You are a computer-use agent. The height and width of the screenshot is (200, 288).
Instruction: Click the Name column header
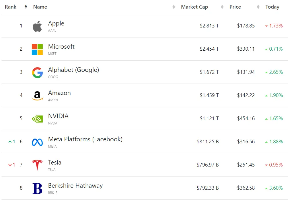click(x=40, y=7)
